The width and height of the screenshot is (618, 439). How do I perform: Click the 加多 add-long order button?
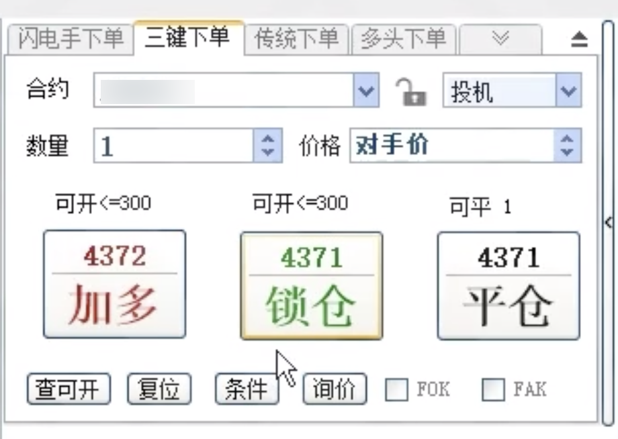click(x=114, y=284)
